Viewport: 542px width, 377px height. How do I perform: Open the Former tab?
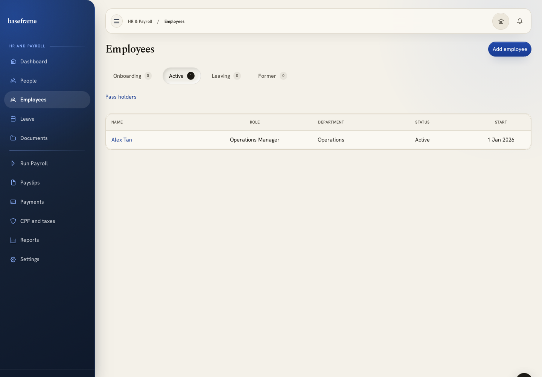(x=272, y=76)
